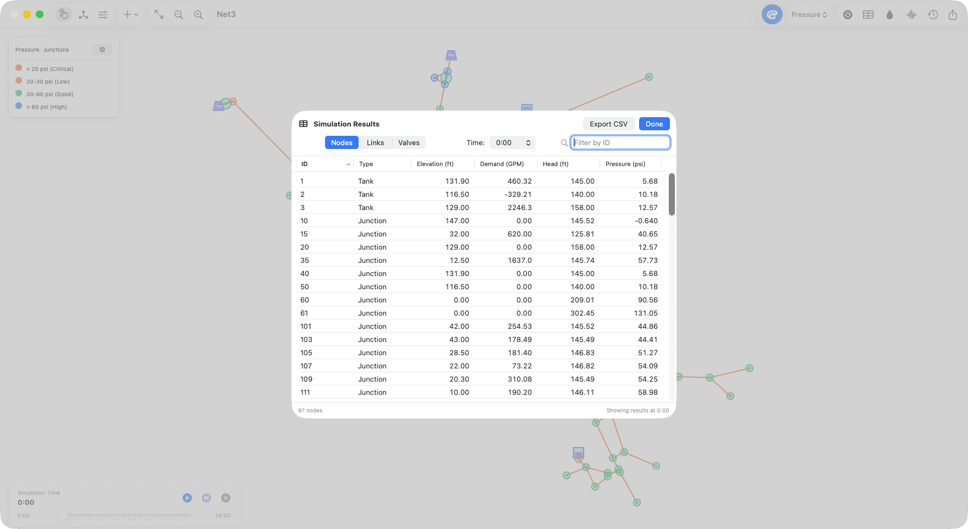Play the simulation time animation
Image resolution: width=968 pixels, height=529 pixels.
click(x=187, y=498)
